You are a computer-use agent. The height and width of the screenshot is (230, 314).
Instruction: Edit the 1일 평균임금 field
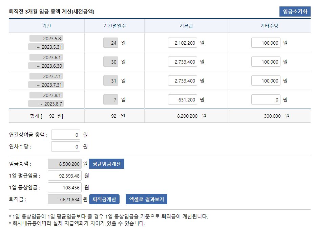[x=65, y=176]
